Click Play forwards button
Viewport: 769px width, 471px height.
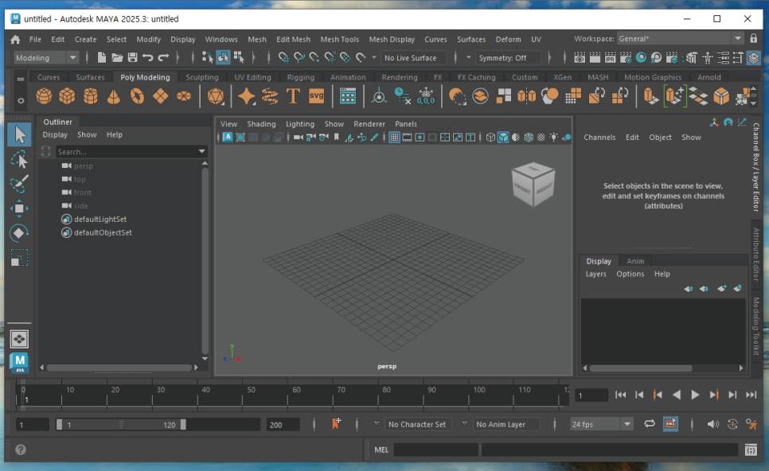coord(695,395)
